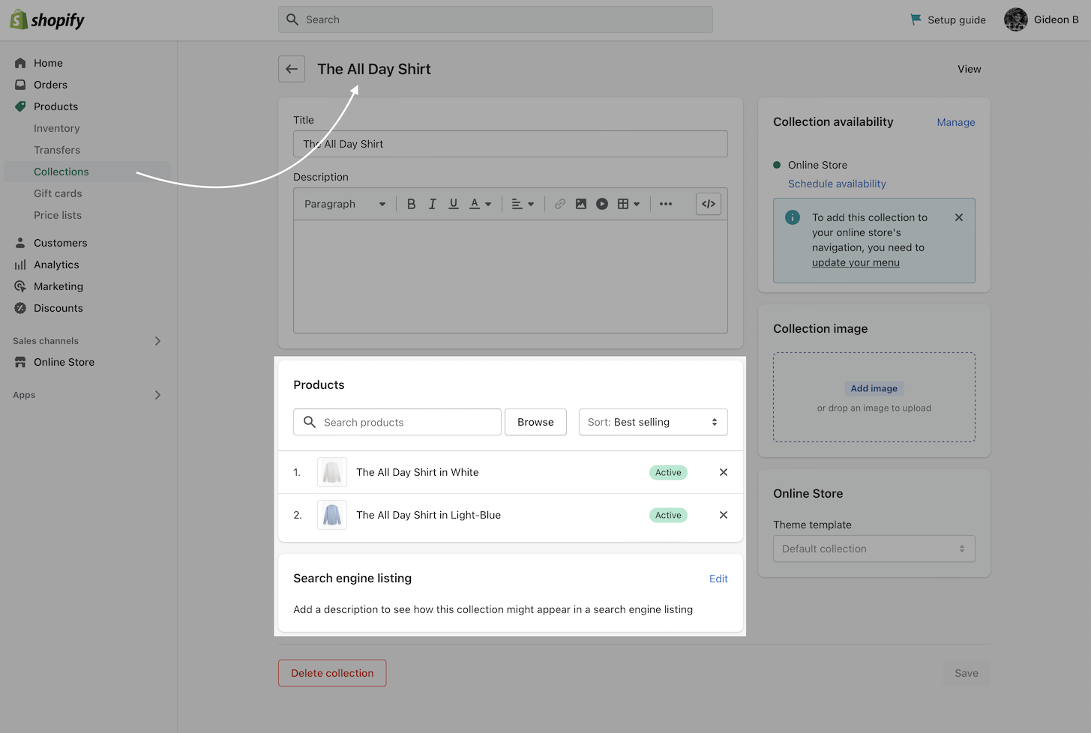Open Discounts from the sidebar

58,308
